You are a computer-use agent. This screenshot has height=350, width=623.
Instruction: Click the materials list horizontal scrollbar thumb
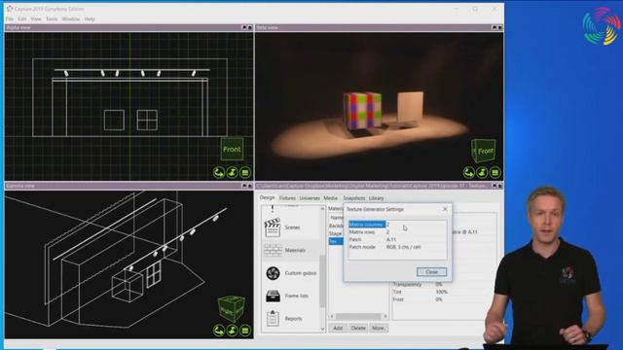358,316
